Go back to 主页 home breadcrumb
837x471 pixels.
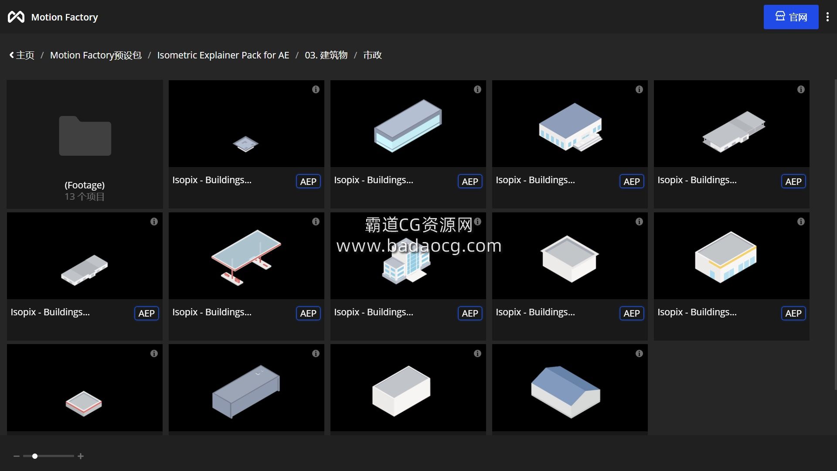tap(22, 55)
